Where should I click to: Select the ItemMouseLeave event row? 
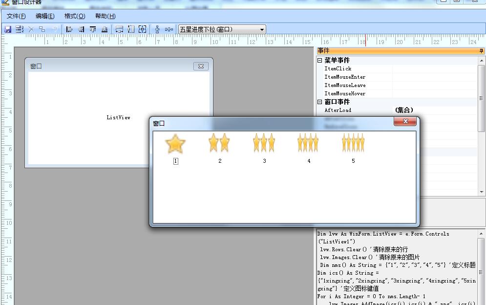(397, 86)
